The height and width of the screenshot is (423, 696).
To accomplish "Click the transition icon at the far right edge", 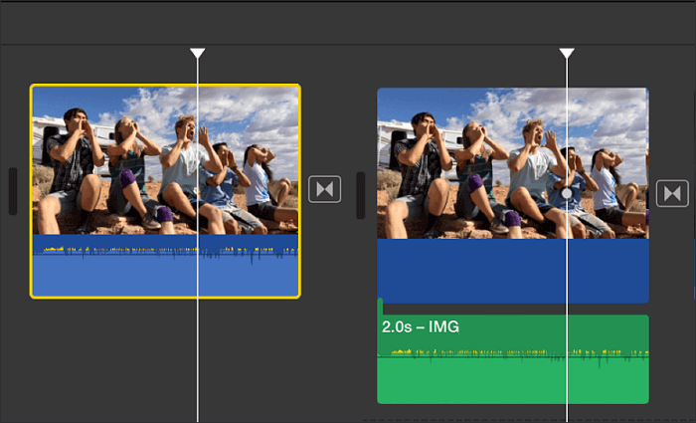I will pyautogui.click(x=672, y=192).
